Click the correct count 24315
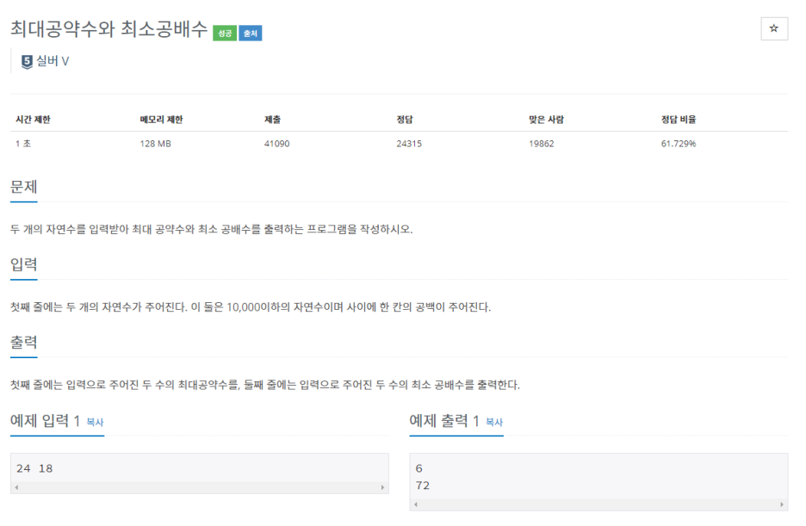806x526 pixels. (409, 144)
